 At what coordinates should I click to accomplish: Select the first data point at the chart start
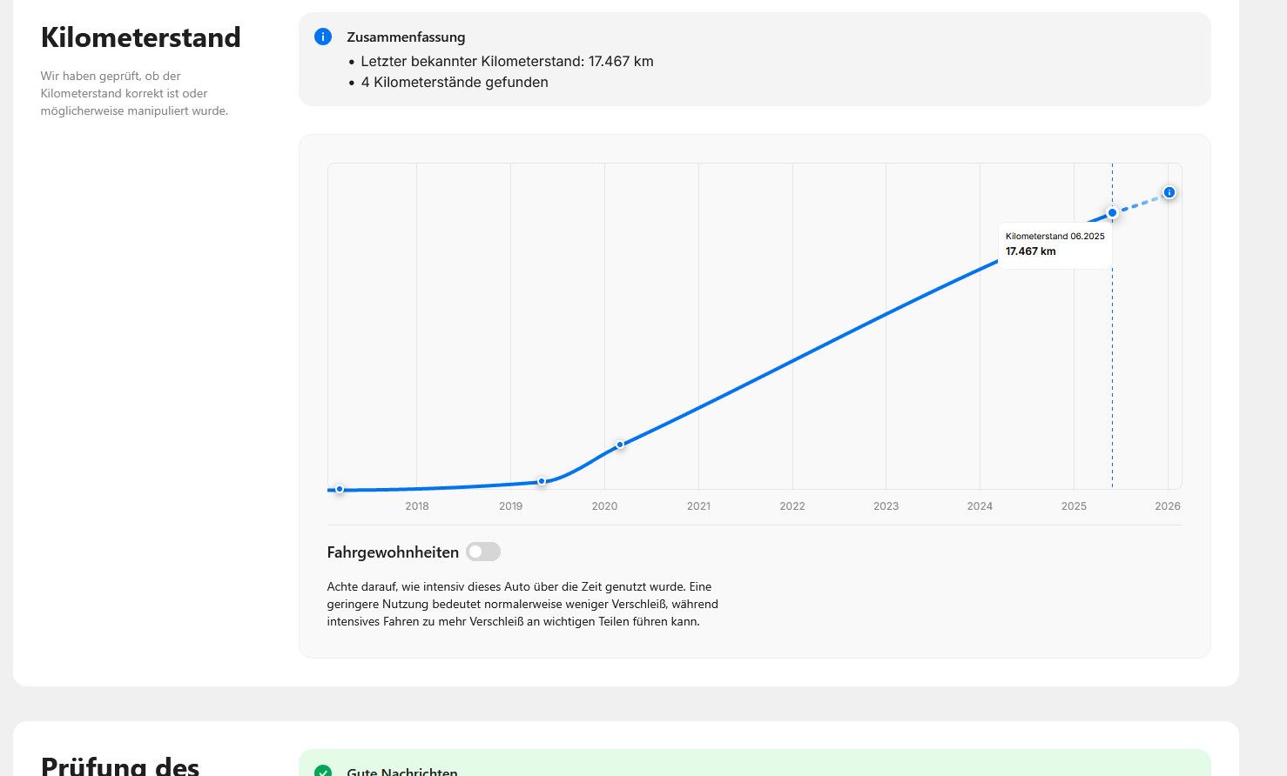(x=340, y=489)
